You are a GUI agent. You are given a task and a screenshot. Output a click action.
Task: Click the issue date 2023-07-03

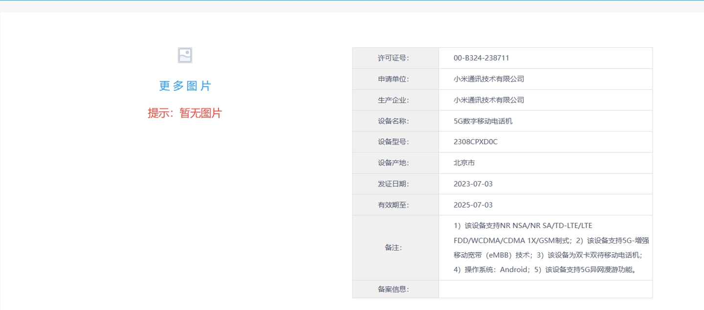(x=473, y=184)
